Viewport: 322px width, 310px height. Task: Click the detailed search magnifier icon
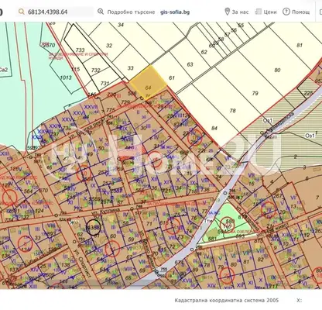[101, 12]
